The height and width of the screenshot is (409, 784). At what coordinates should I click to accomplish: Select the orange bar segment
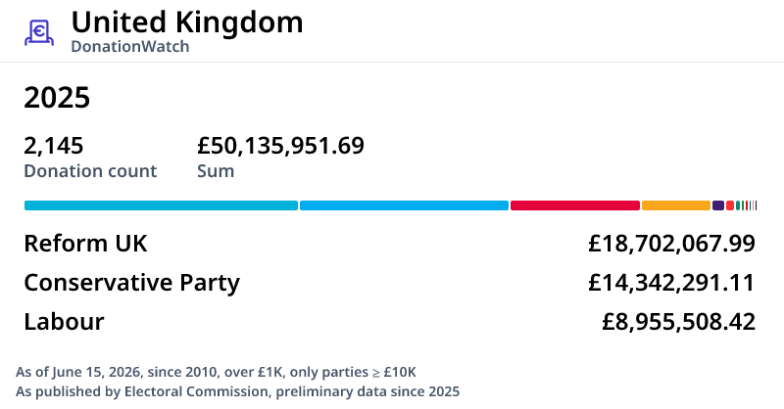pos(676,205)
